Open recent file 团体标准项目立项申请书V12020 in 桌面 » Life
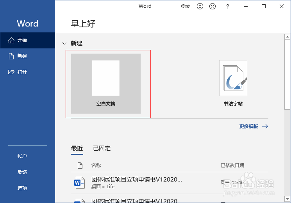Viewport: 291px width, 203px height. pos(170,183)
